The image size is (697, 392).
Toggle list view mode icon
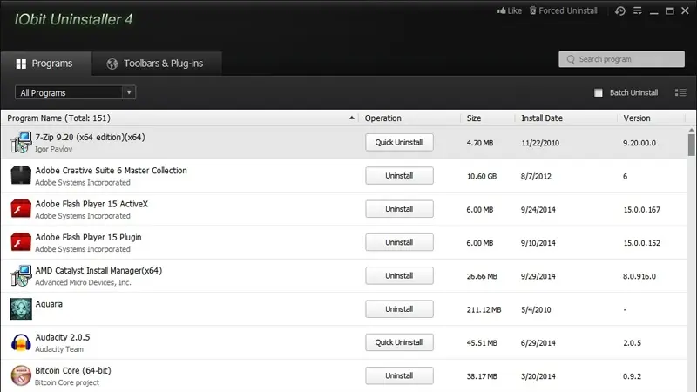point(680,92)
